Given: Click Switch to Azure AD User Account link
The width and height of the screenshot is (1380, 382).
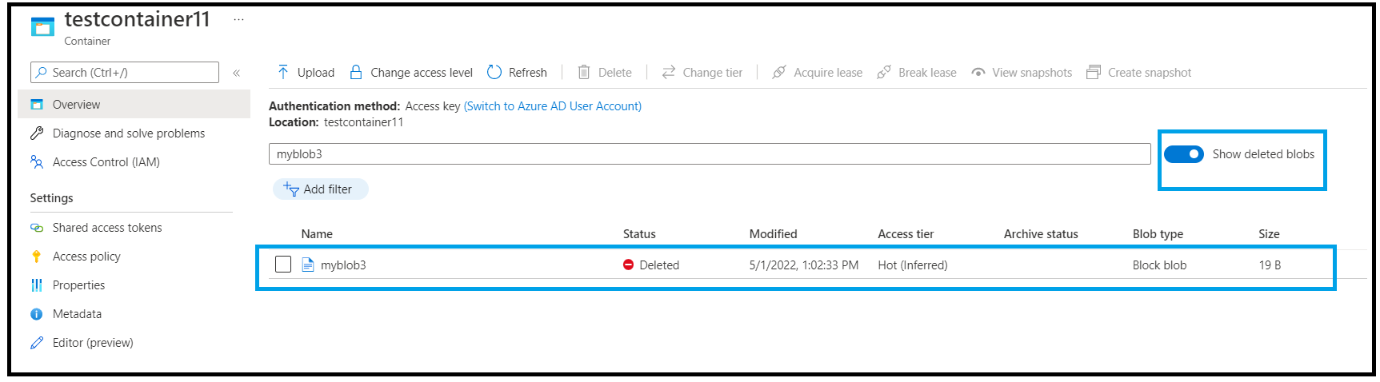Looking at the screenshot, I should pos(553,106).
